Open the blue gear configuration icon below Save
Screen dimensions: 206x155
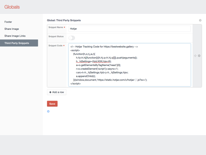click(48, 111)
